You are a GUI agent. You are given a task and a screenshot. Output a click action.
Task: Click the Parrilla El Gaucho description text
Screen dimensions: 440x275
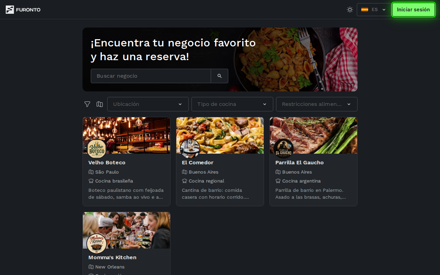coord(311,194)
